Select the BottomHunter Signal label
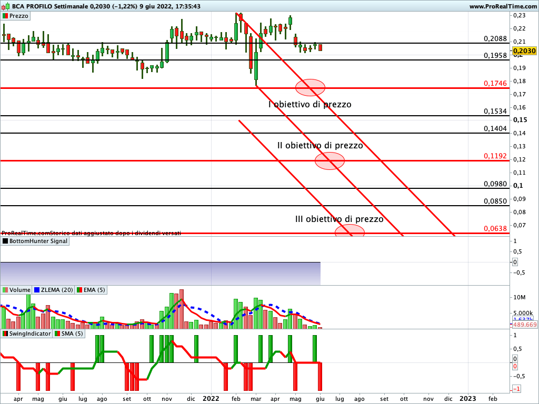This screenshot has height=404, width=539. tap(39, 241)
